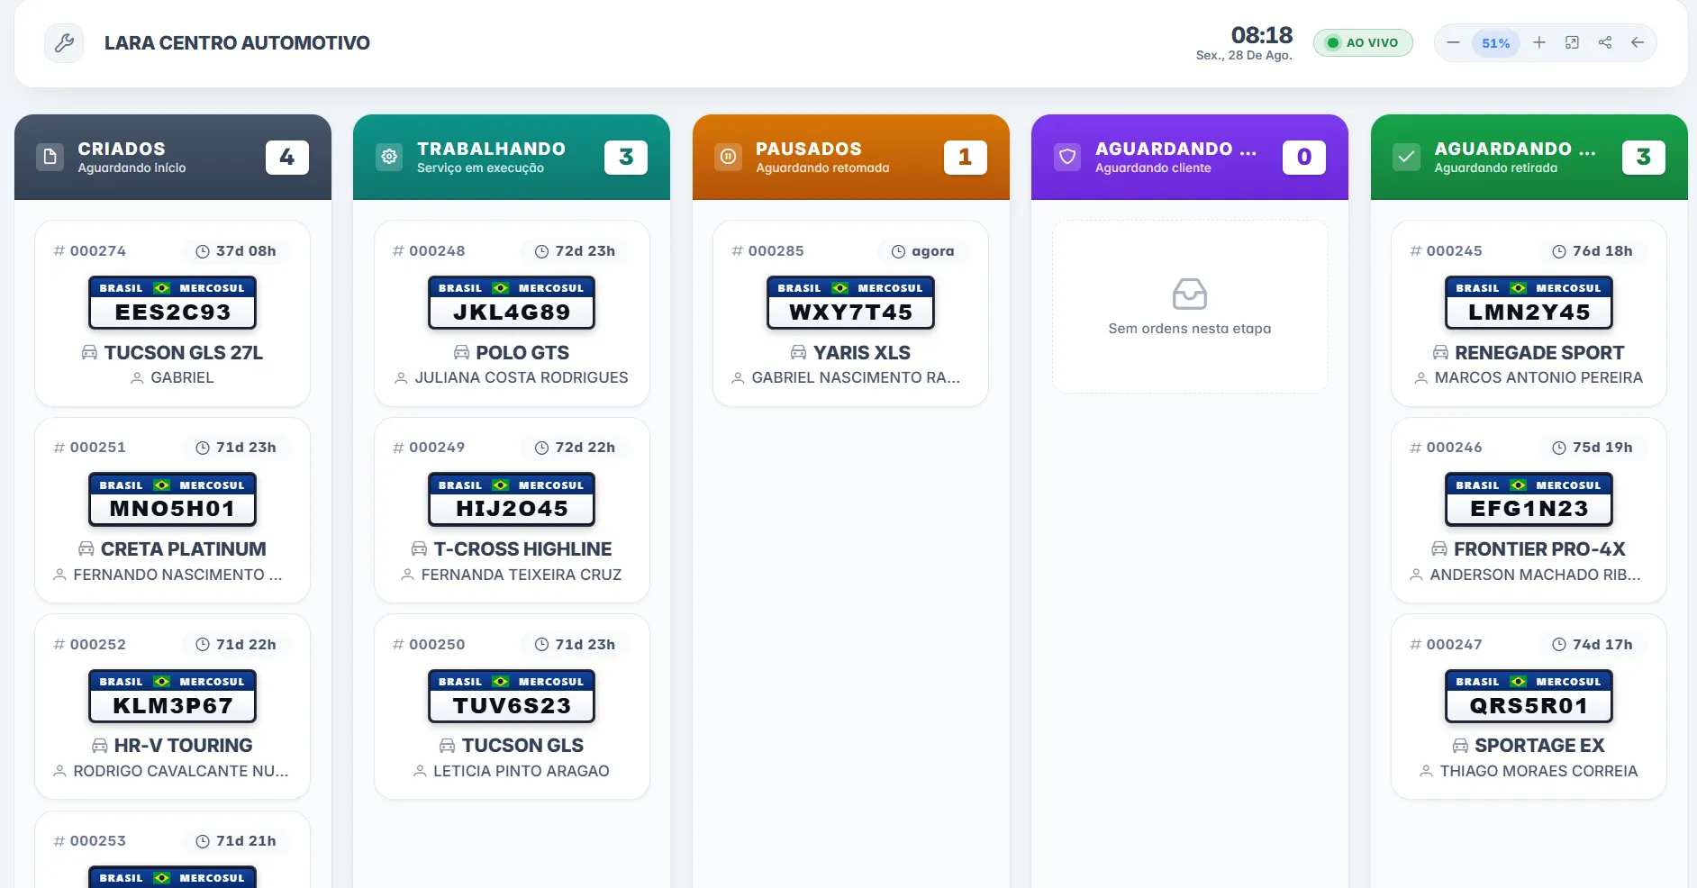Open order #000251 number

(90, 448)
